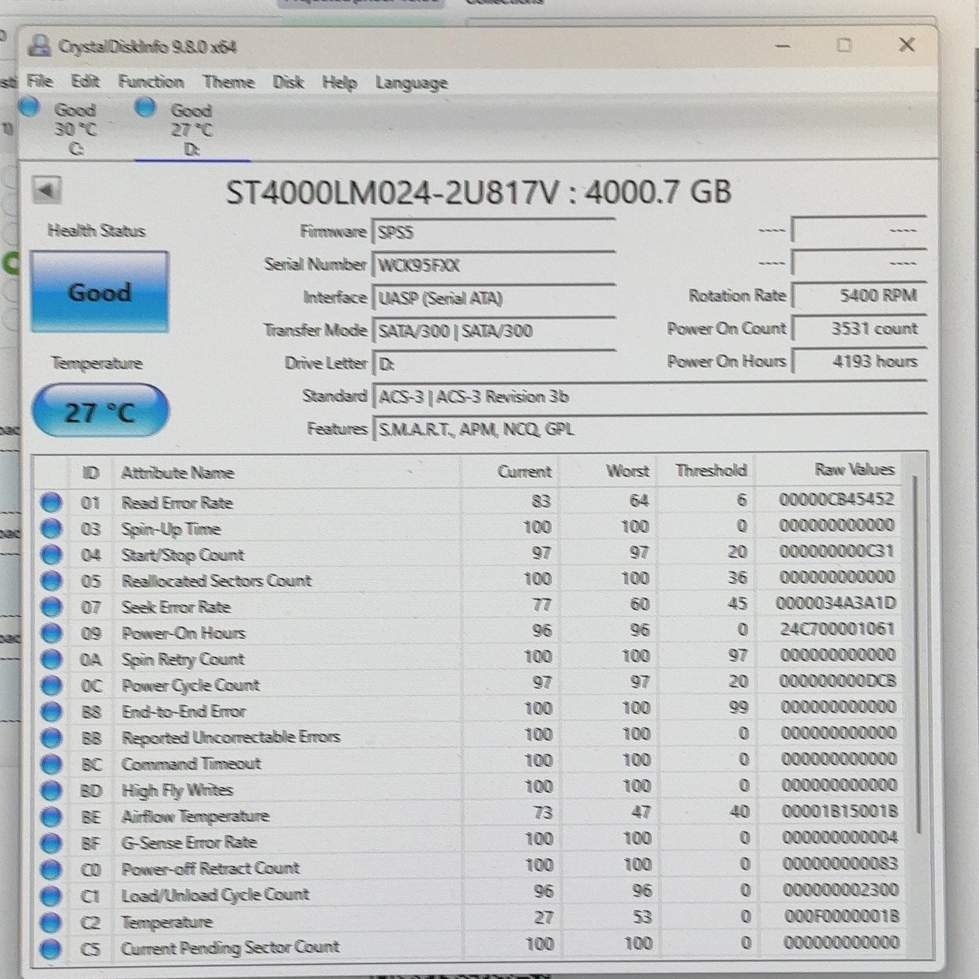Viewport: 979px width, 979px height.
Task: Open the Theme menu
Action: [x=228, y=83]
